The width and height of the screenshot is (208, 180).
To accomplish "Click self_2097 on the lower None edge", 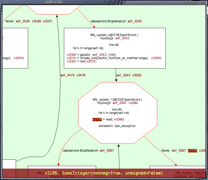I will coord(179,151).
